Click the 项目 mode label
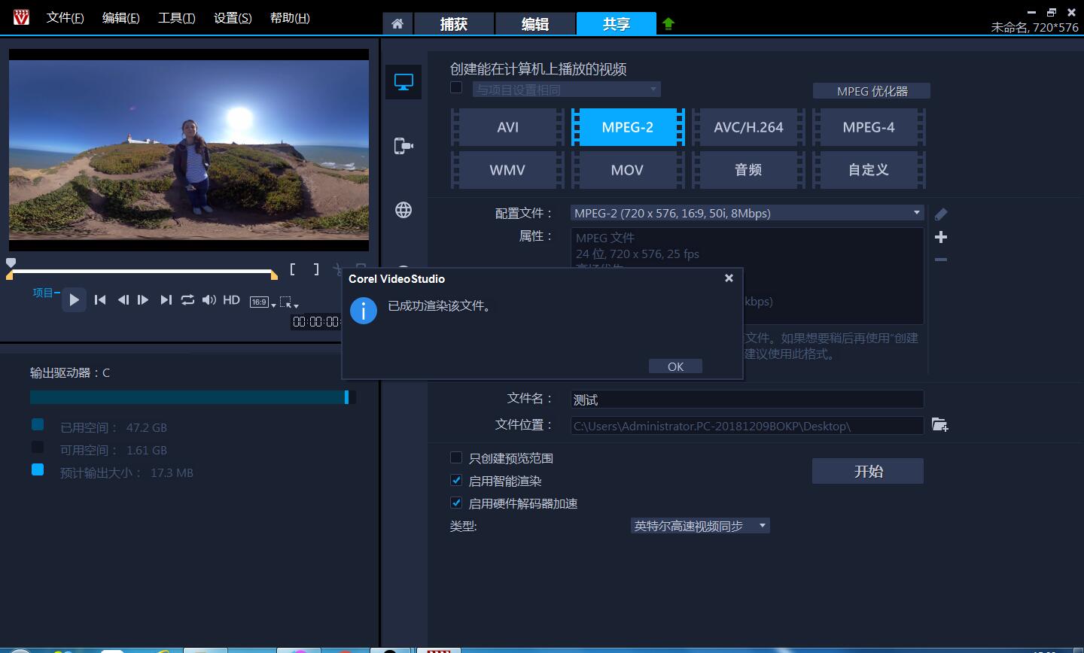1084x653 pixels. point(44,293)
